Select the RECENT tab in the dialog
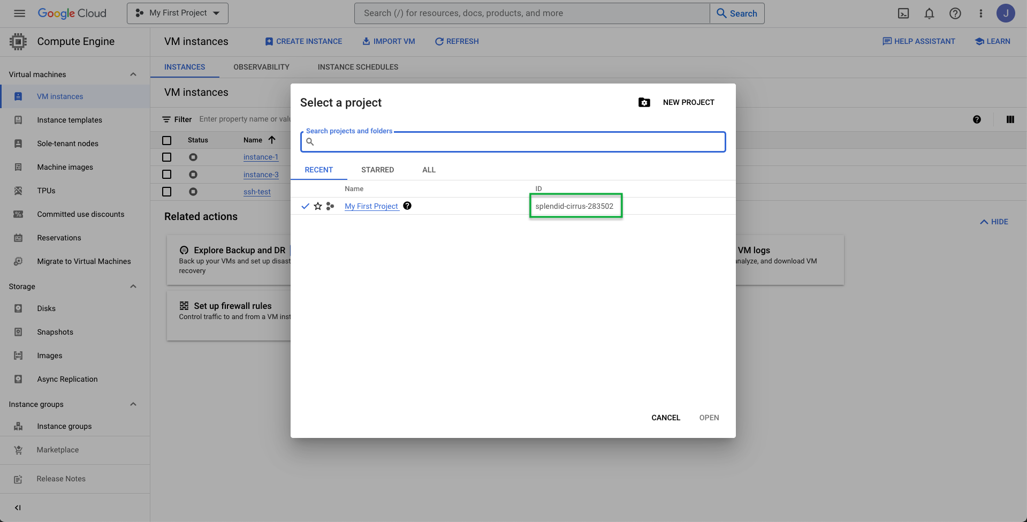The height and width of the screenshot is (522, 1027). [318, 170]
